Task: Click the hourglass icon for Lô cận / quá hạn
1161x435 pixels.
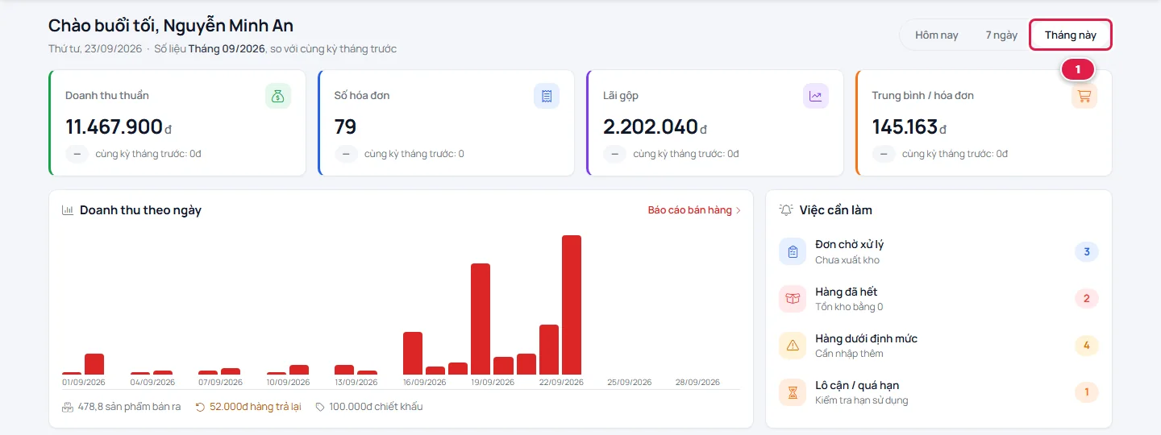Action: click(x=793, y=392)
